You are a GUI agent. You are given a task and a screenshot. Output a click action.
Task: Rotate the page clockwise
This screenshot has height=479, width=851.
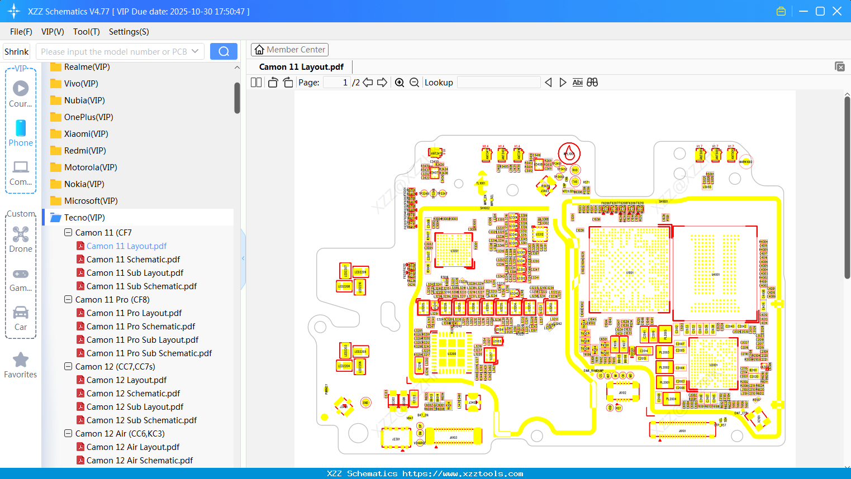click(x=288, y=82)
